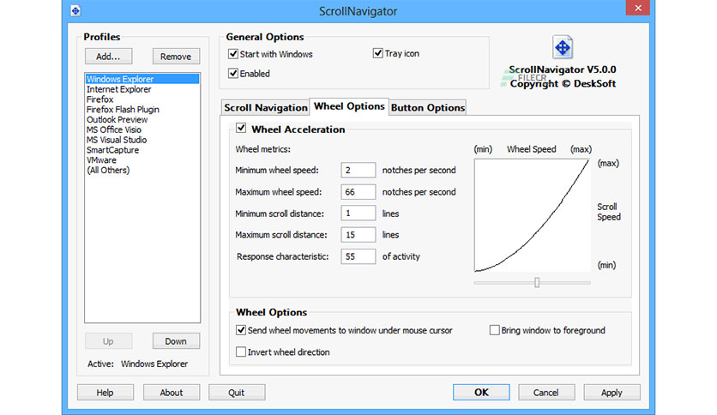
Task: Click the Maximum wheel speed field
Action: (x=358, y=192)
